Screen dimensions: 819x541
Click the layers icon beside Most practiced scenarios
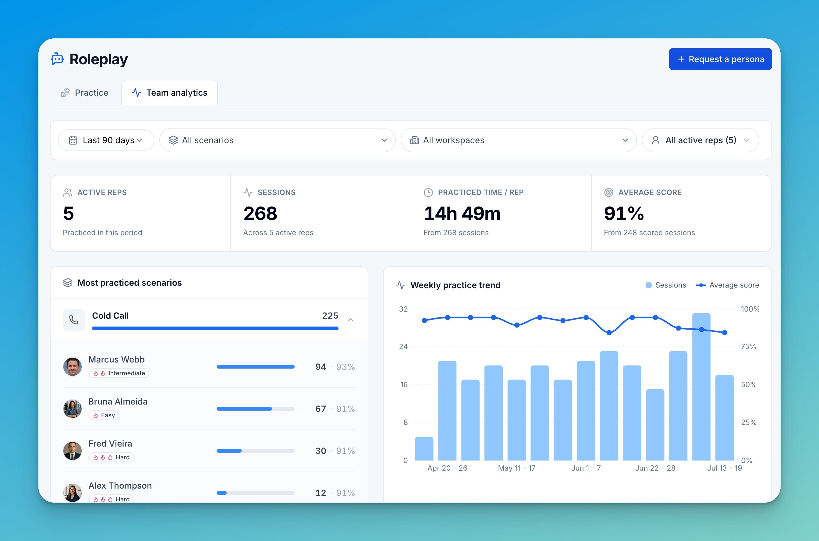[68, 283]
